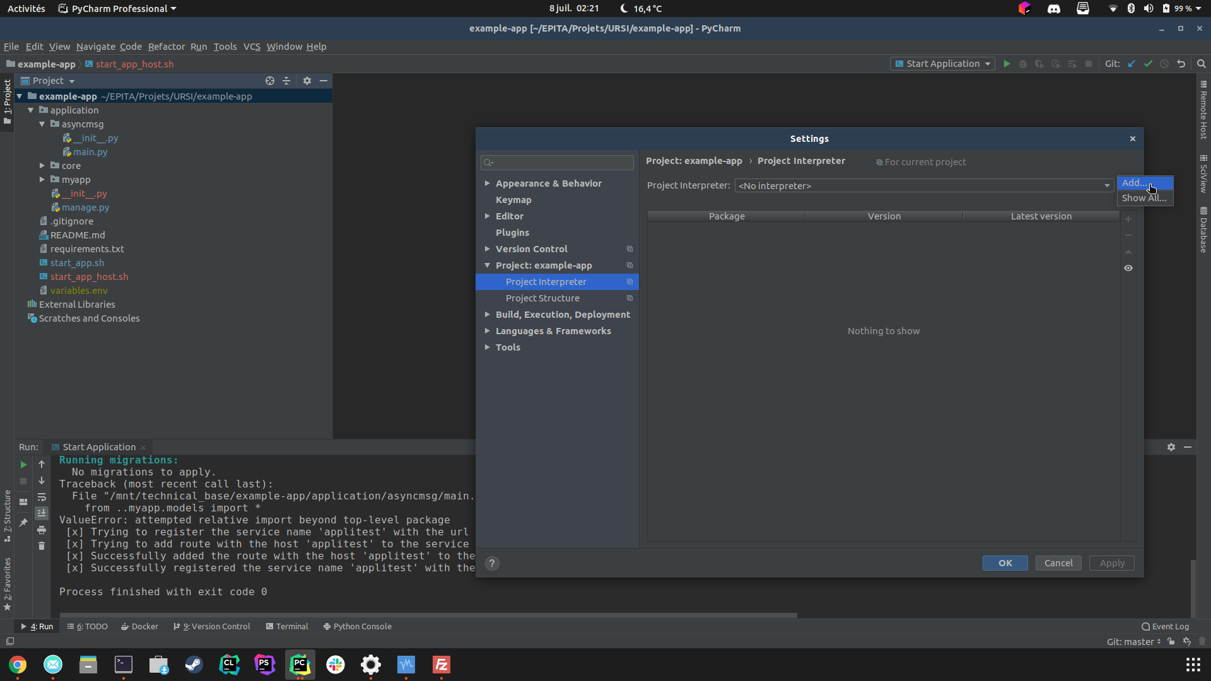1211x681 pixels.
Task: Open the Project Interpreter combo box
Action: 924,185
